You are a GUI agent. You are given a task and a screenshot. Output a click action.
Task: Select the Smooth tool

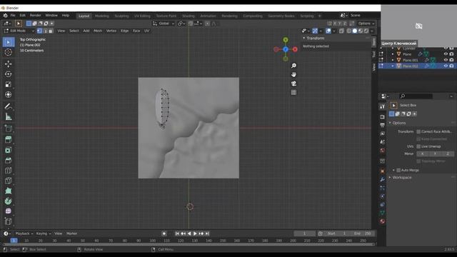pyautogui.click(x=9, y=211)
